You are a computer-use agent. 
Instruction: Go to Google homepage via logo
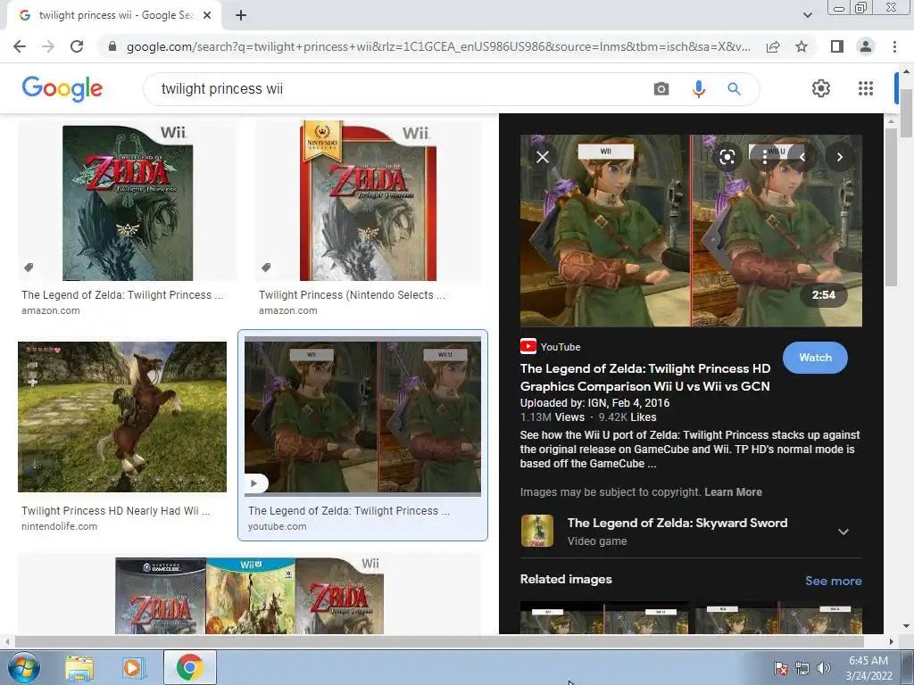(x=62, y=88)
